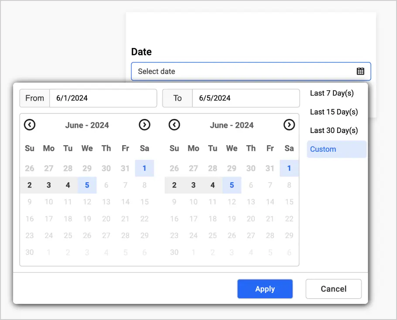The height and width of the screenshot is (320, 397).
Task: Cancel the date selection
Action: point(333,289)
